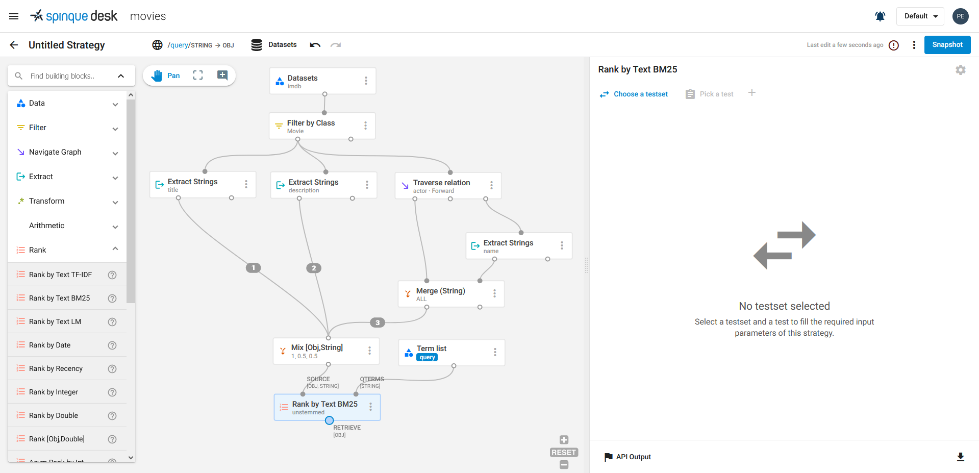The image size is (979, 473).
Task: Open strategy options three-dot menu
Action: 914,45
